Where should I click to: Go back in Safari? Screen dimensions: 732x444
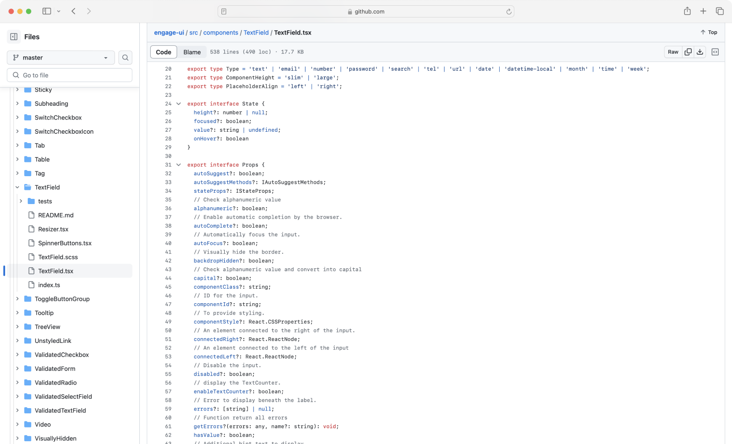pos(74,11)
